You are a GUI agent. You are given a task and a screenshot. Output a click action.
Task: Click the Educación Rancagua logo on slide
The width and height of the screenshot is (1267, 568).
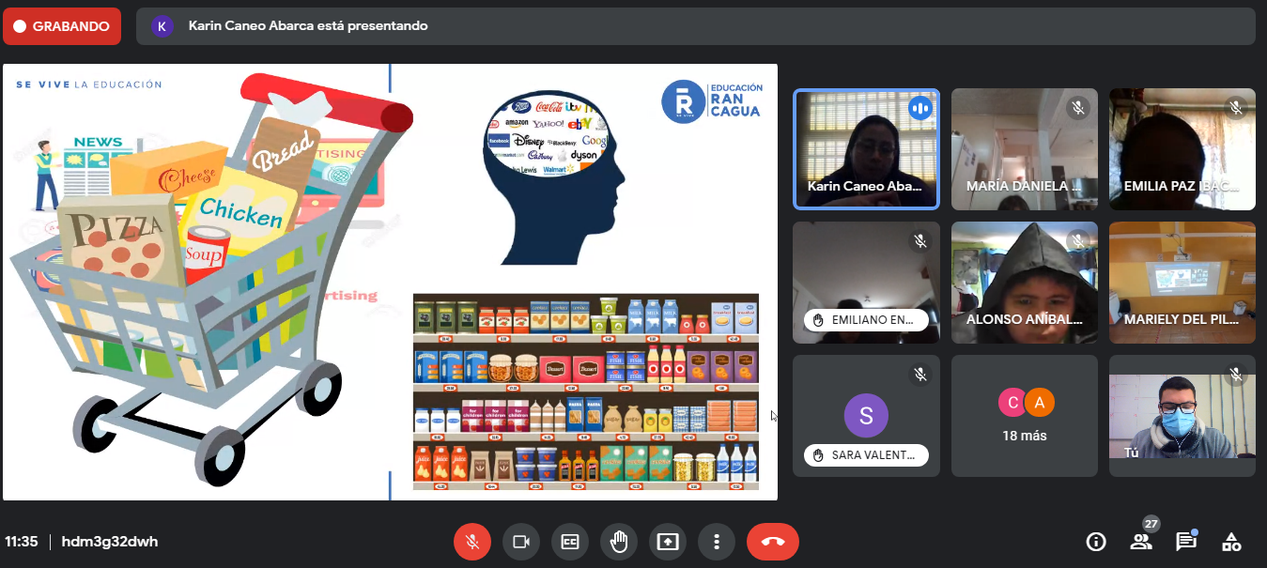[x=712, y=100]
